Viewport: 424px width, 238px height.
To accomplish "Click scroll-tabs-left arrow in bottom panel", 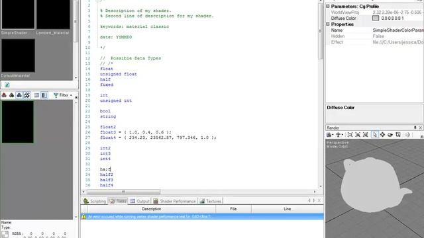I will coord(309,200).
